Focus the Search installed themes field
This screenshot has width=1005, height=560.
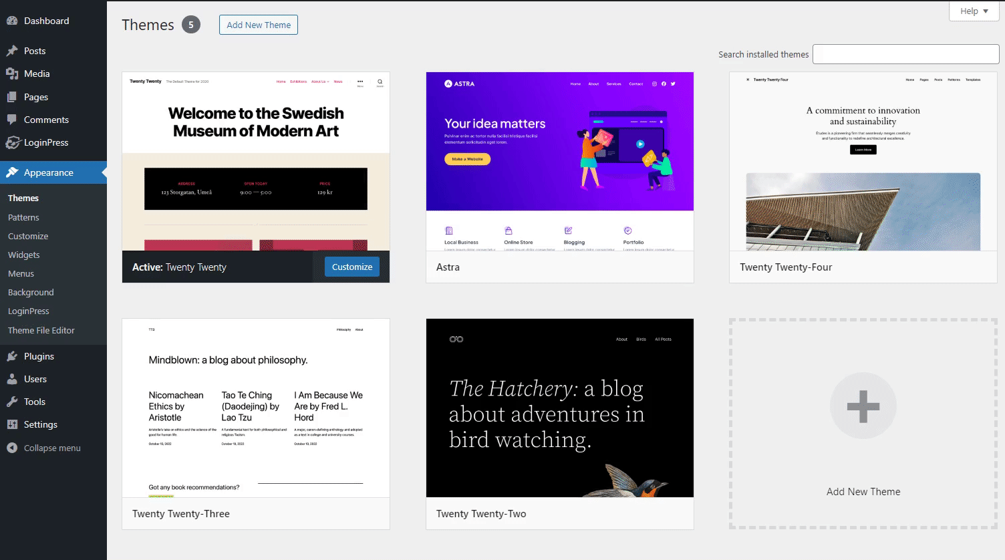(x=905, y=54)
